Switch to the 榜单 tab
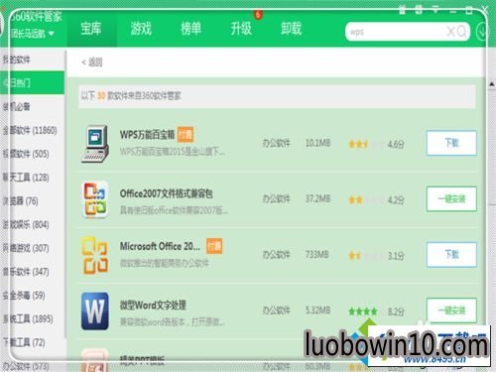This screenshot has height=372, width=496. [190, 29]
